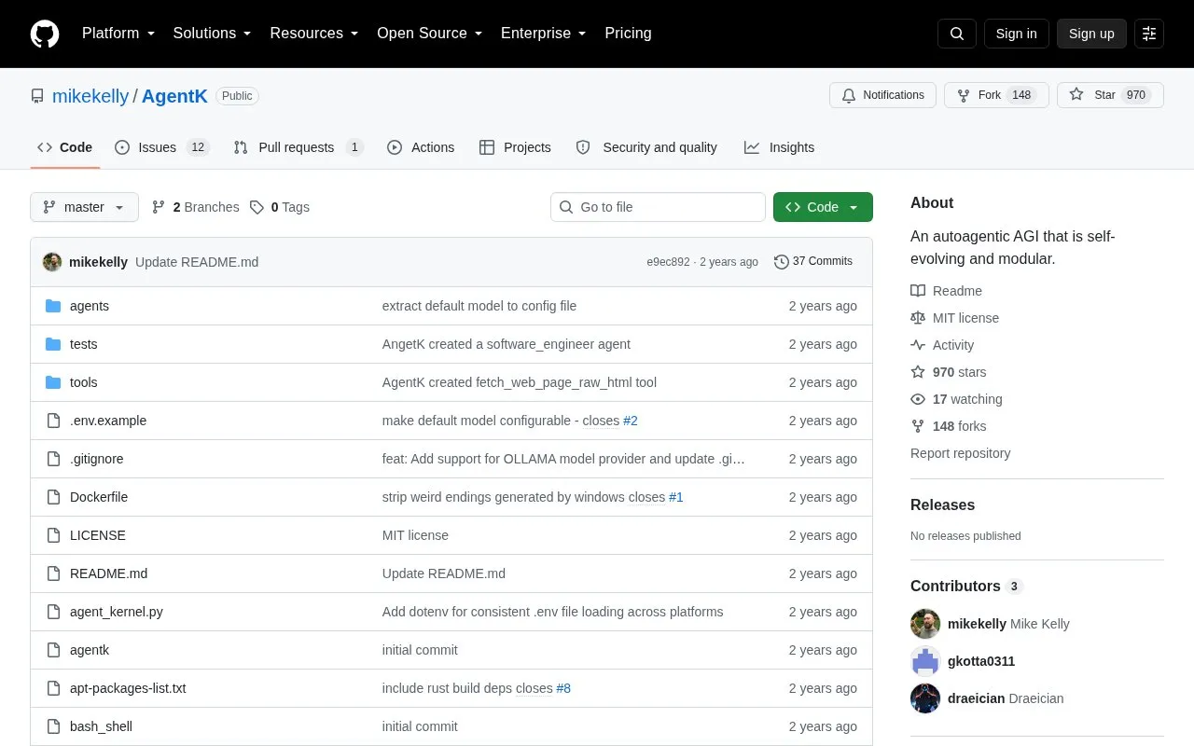Viewport: 1194px width, 746px height.
Task: Fork the AgentK repository
Action: tap(996, 95)
